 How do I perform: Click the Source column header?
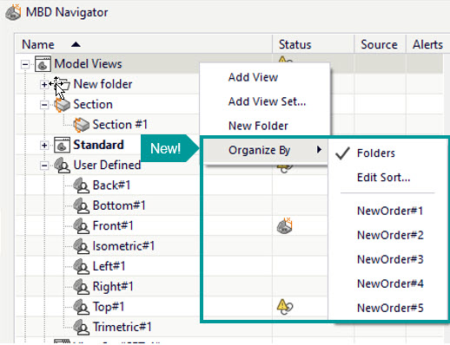click(380, 44)
